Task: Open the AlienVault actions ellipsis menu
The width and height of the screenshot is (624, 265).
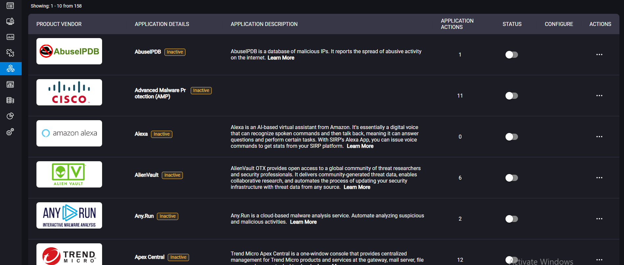Action: pyautogui.click(x=599, y=178)
